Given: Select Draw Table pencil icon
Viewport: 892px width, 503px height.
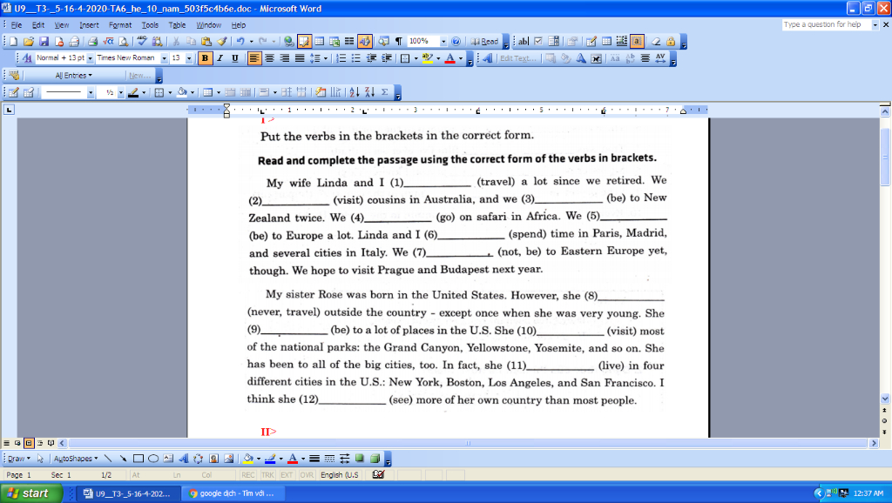Looking at the screenshot, I should click(x=13, y=92).
